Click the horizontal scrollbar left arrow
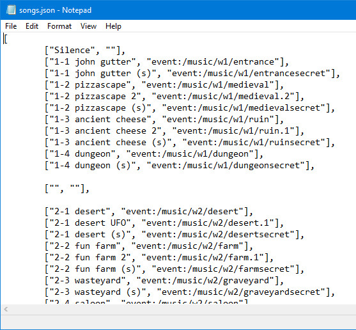356x330 pixels. 6,310
